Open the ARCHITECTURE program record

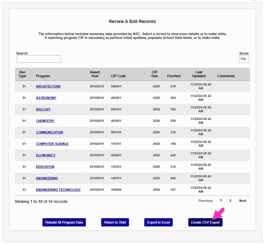coord(48,86)
